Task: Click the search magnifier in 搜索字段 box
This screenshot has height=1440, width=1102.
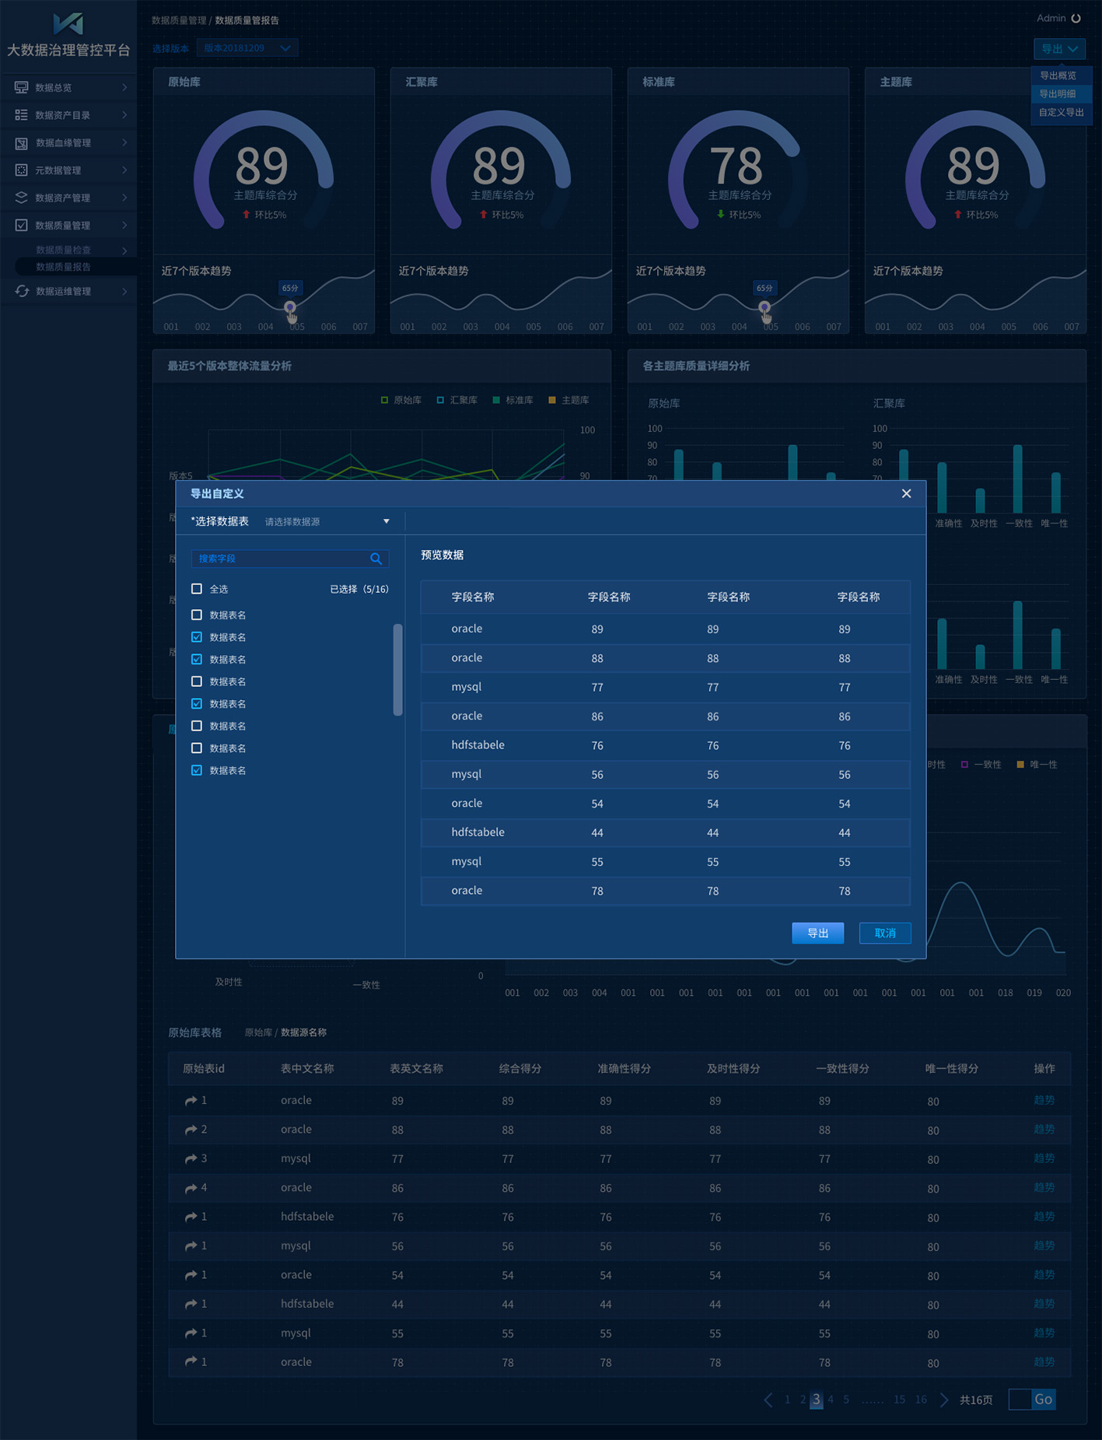Action: point(376,559)
